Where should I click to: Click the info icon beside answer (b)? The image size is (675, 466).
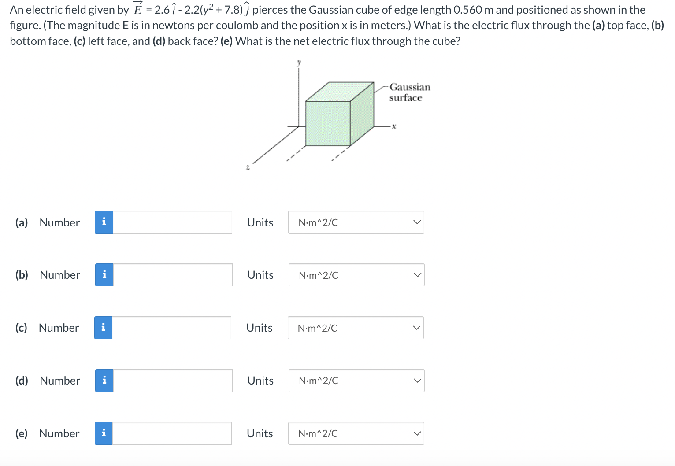click(104, 274)
